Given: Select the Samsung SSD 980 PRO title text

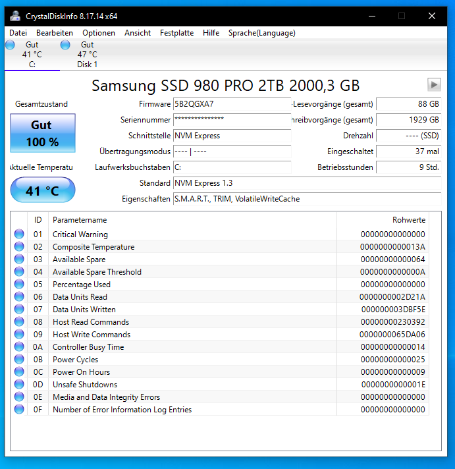Looking at the screenshot, I should click(x=225, y=86).
